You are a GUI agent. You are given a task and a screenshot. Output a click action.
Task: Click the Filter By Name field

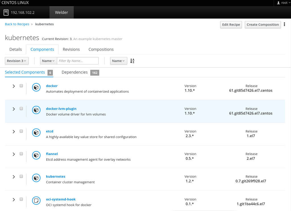click(x=78, y=61)
